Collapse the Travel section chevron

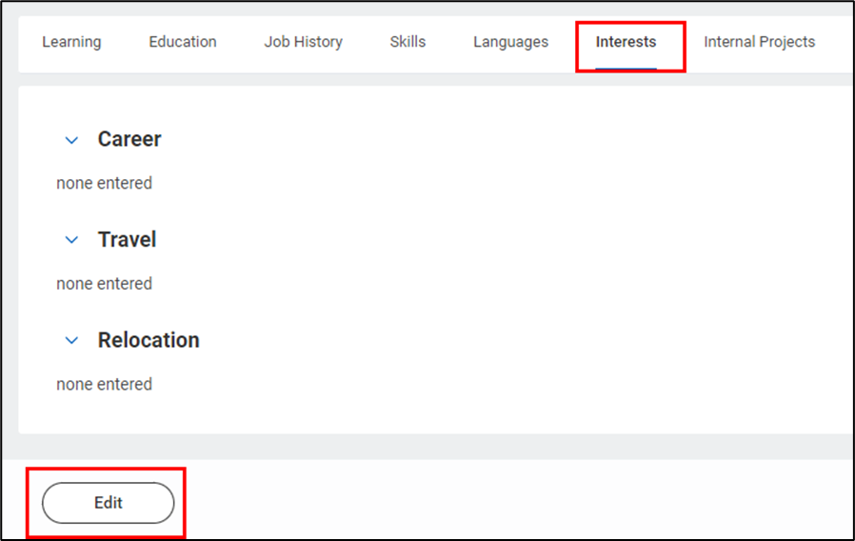click(71, 240)
